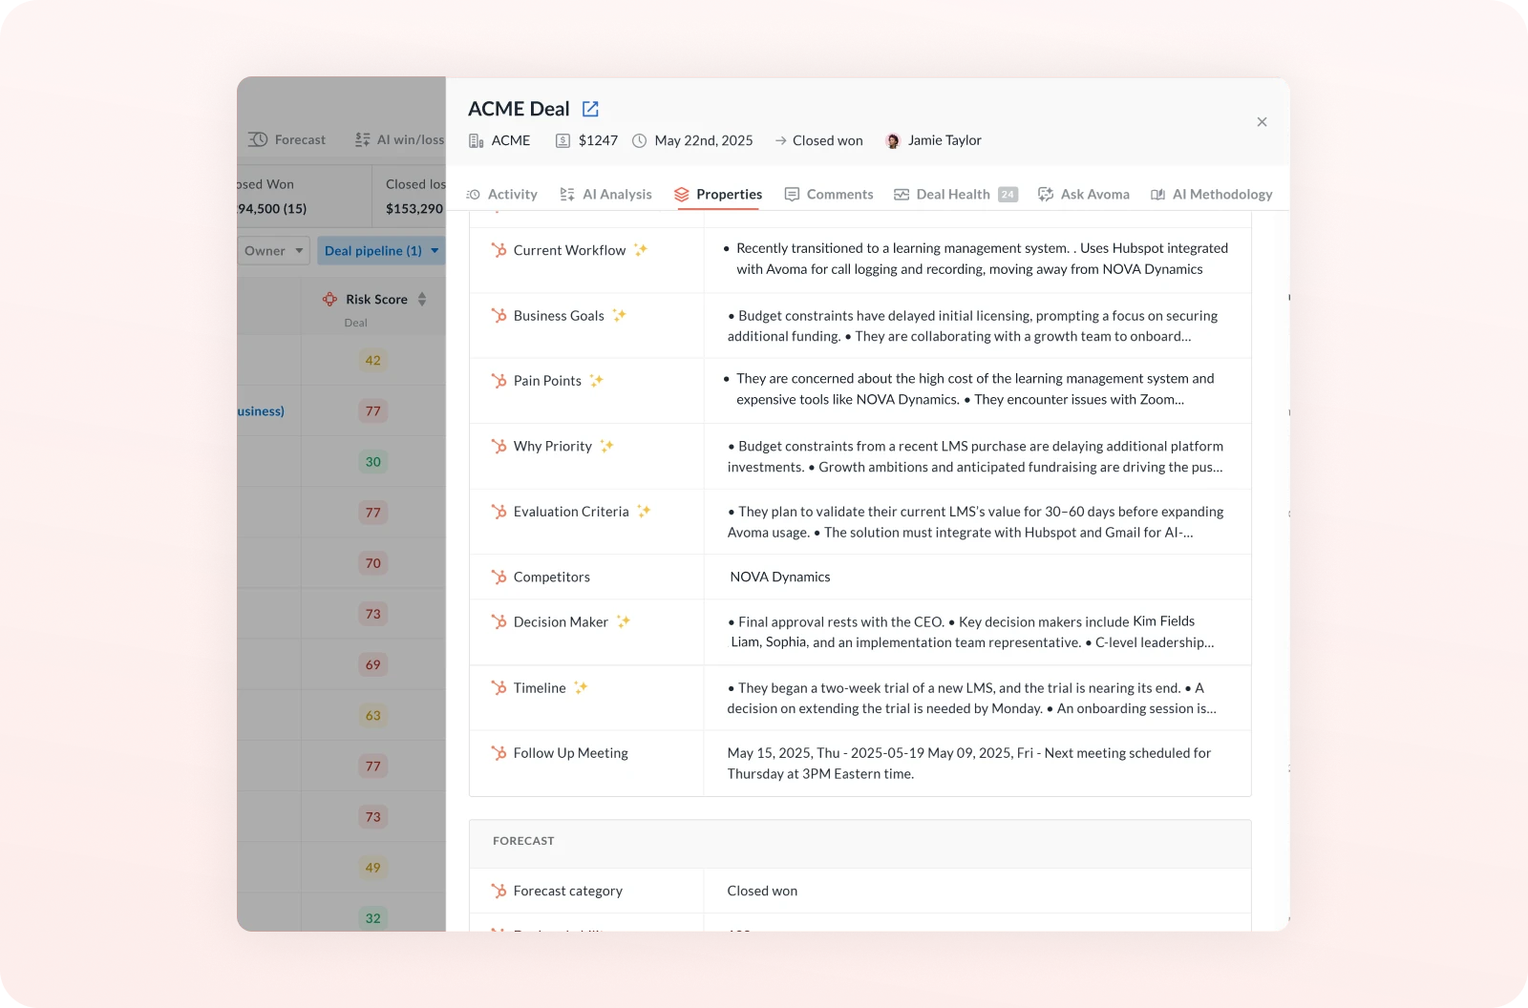Click the arrow icon before Closed won stage
Screen dimensions: 1528x1008
pos(780,140)
